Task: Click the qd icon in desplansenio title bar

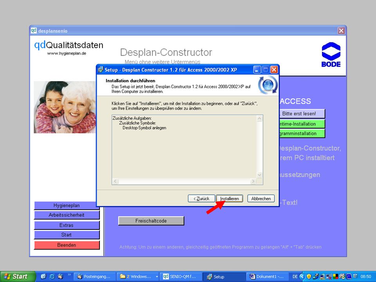Action: [34, 31]
